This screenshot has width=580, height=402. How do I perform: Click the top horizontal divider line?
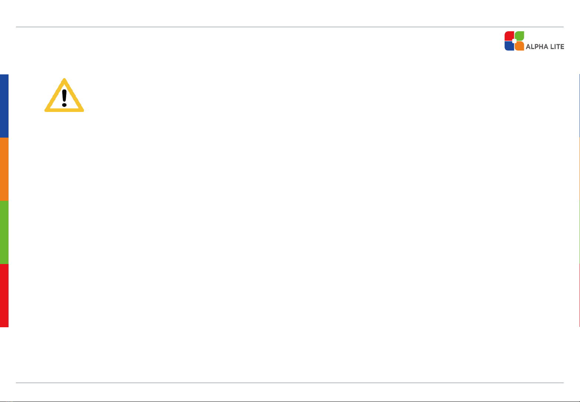pyautogui.click(x=290, y=27)
